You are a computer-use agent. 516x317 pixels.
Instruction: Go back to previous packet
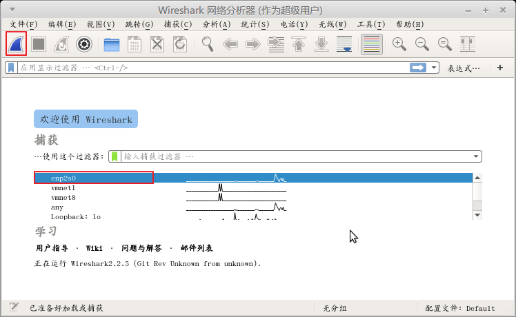[230, 44]
